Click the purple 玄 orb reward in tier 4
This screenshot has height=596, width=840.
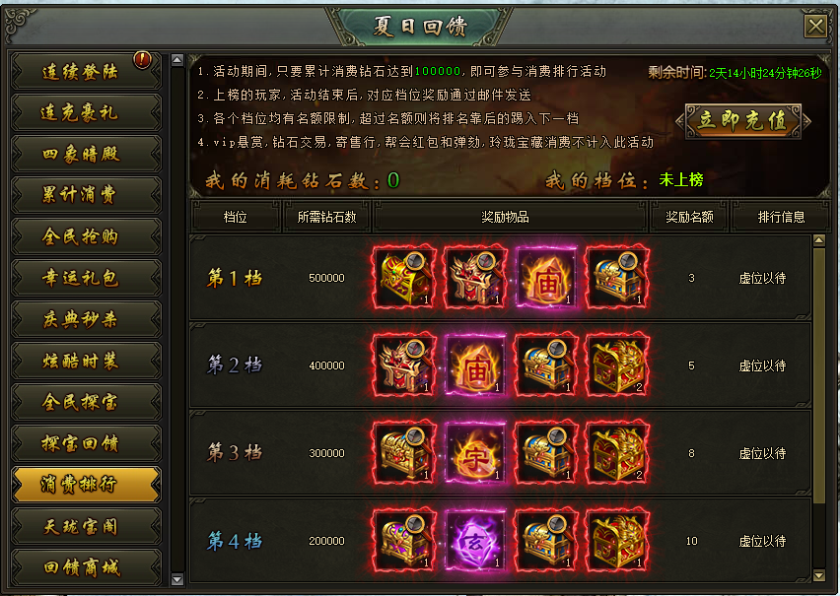[x=475, y=541]
